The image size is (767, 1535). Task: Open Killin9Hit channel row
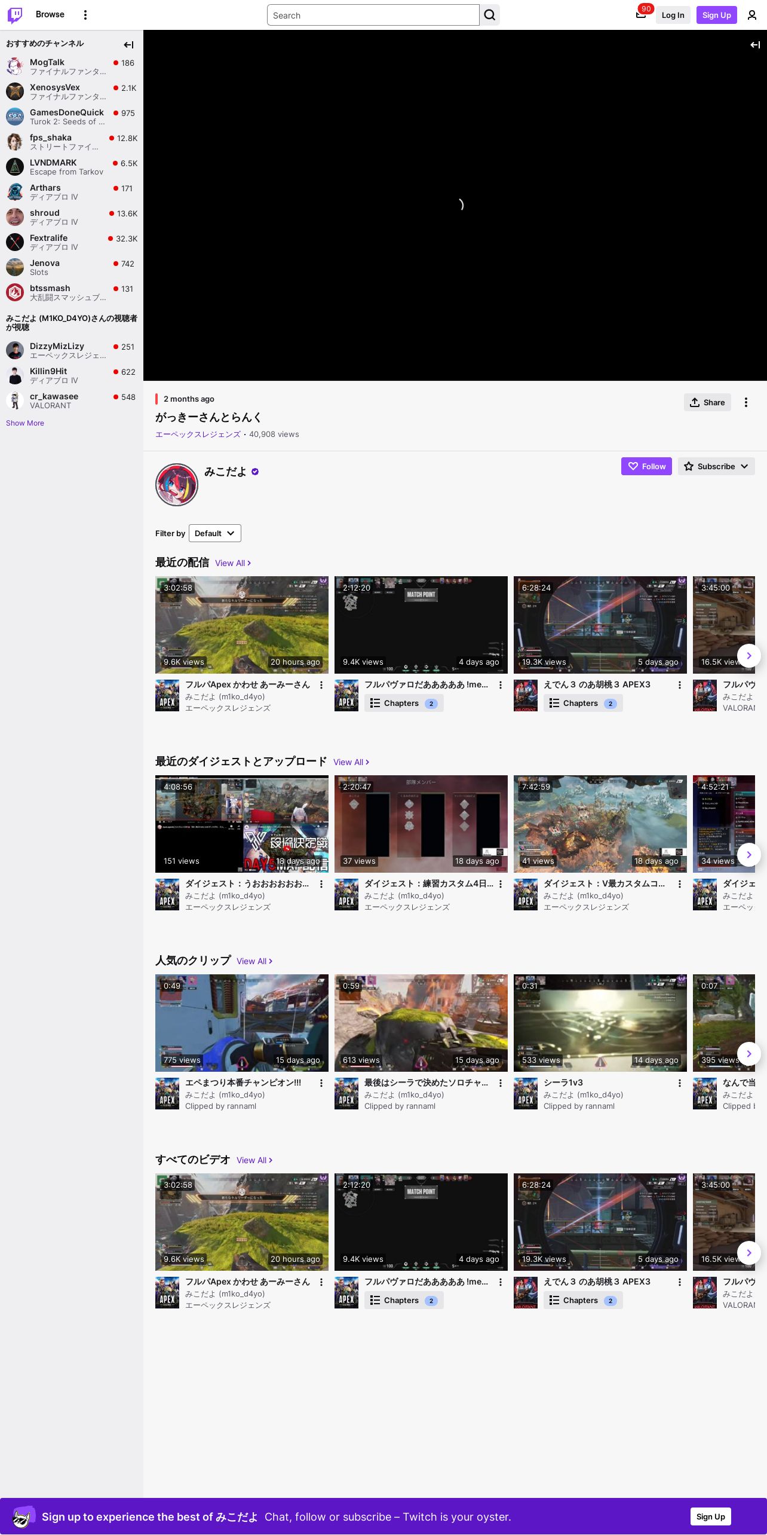(72, 375)
